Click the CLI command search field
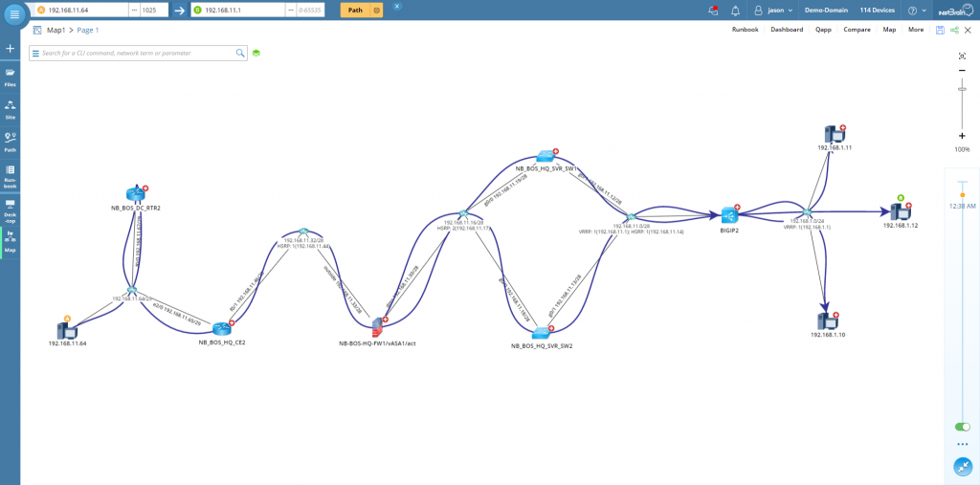The height and width of the screenshot is (485, 980). (x=138, y=54)
